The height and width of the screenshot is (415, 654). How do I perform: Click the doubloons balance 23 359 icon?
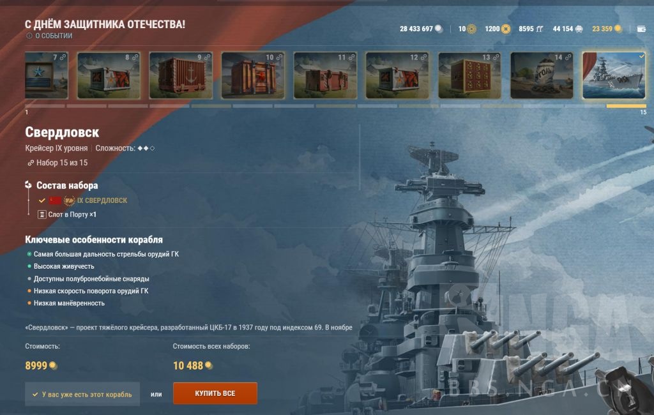point(618,28)
